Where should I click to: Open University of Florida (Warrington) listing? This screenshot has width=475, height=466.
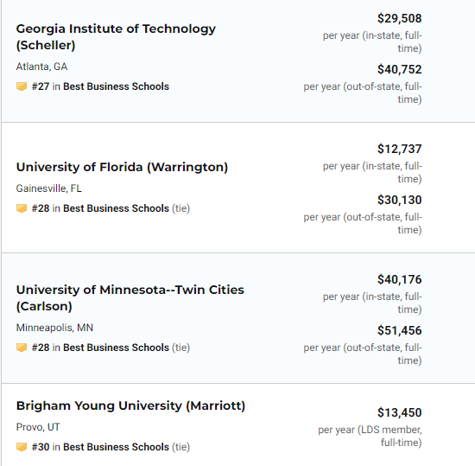(x=122, y=168)
